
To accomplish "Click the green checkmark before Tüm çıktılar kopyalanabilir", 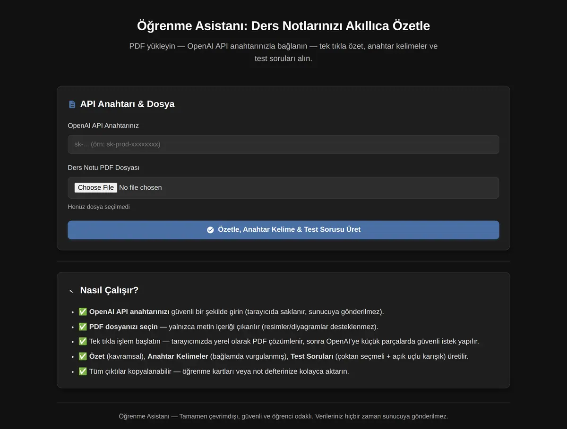I will click(83, 371).
